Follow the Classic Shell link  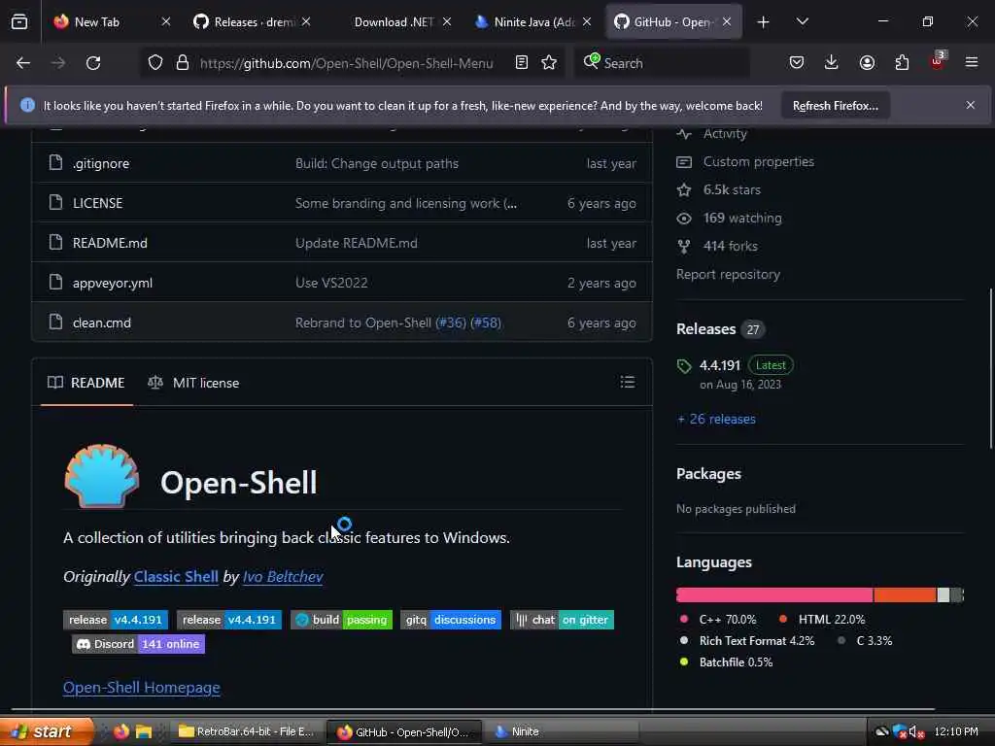point(176,577)
